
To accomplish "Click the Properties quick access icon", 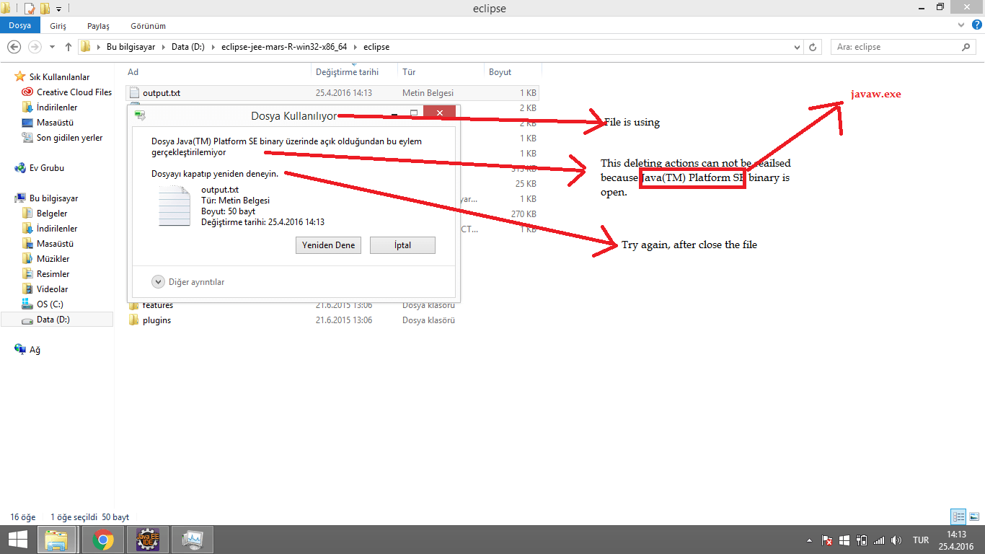I will [x=30, y=9].
